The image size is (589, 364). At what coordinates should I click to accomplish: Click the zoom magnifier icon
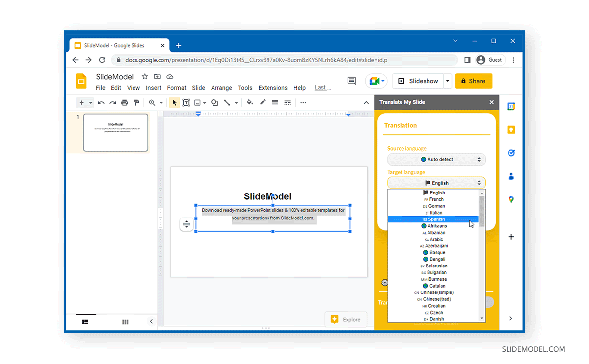pos(152,103)
